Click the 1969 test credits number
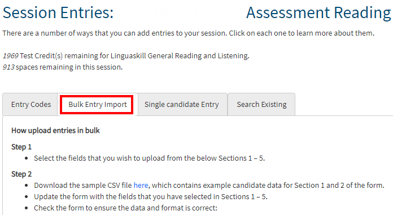The height and width of the screenshot is (215, 393). 11,56
